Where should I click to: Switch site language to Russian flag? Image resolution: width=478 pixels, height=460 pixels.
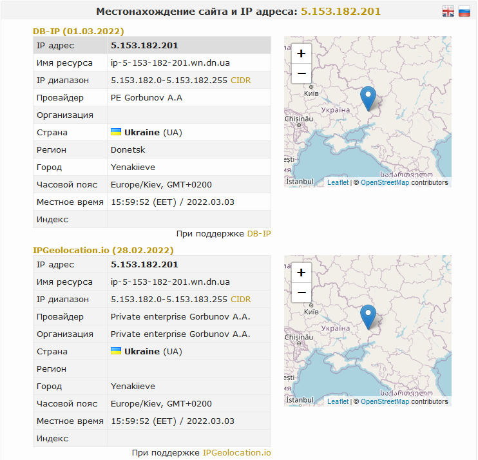pyautogui.click(x=464, y=11)
